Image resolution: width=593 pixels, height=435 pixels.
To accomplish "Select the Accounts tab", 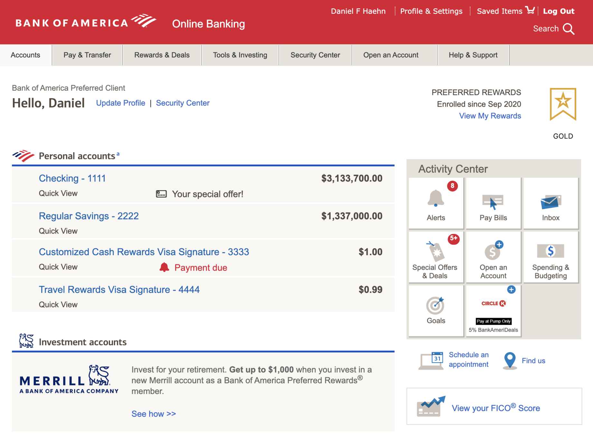I will pyautogui.click(x=25, y=55).
